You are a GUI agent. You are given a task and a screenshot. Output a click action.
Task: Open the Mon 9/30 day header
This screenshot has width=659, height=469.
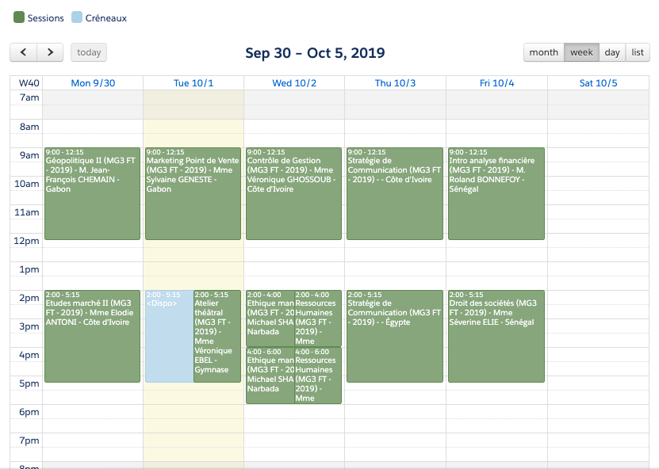[x=93, y=82]
